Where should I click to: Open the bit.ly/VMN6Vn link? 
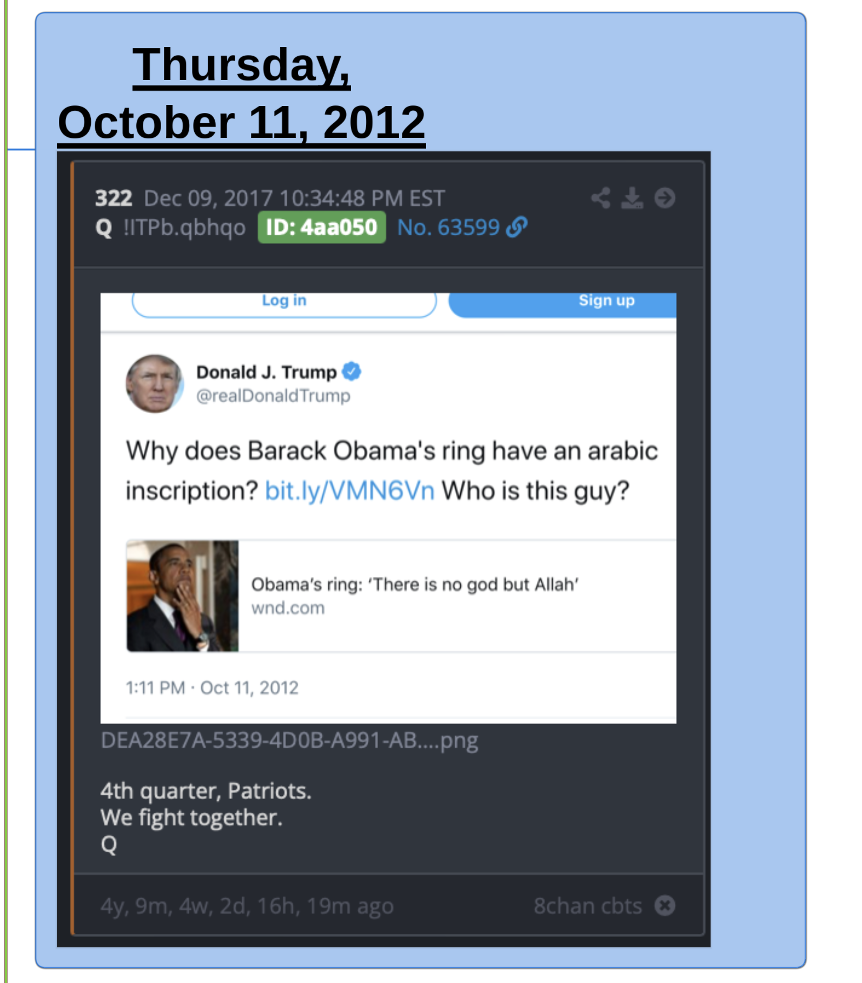click(349, 491)
